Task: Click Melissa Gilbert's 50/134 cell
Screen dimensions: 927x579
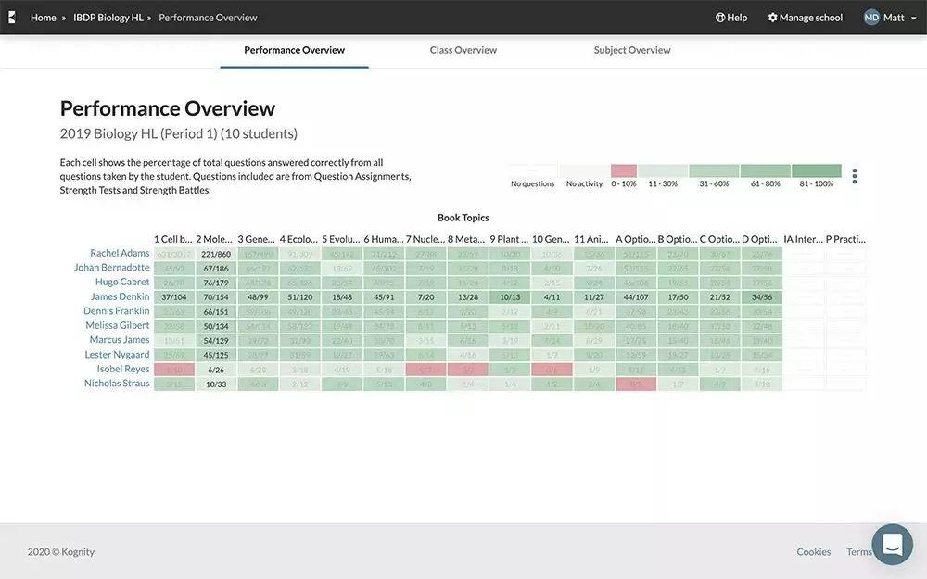Action: 216,326
